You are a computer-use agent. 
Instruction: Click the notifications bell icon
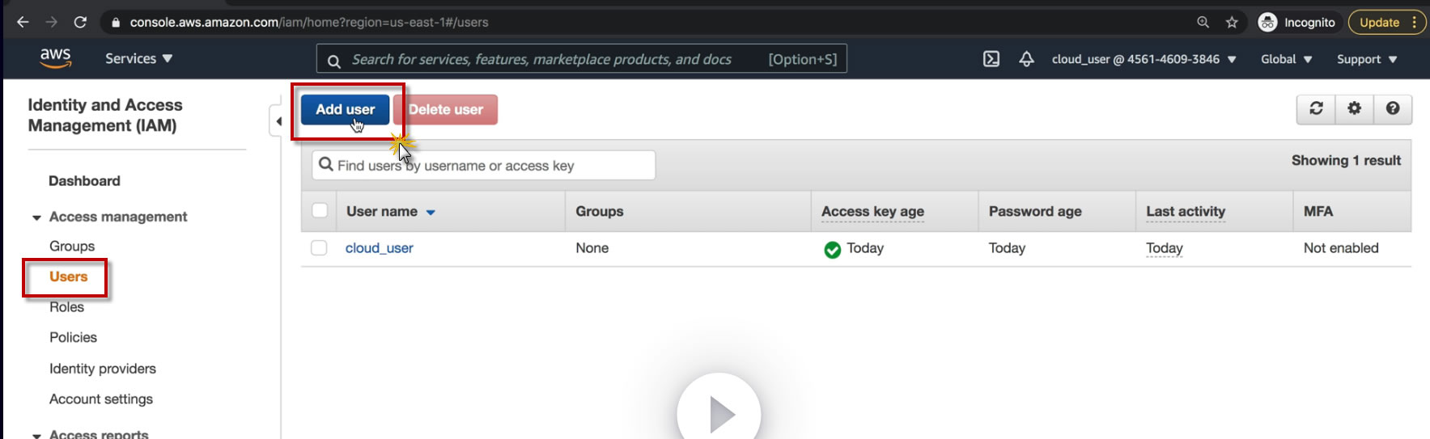coord(1026,59)
